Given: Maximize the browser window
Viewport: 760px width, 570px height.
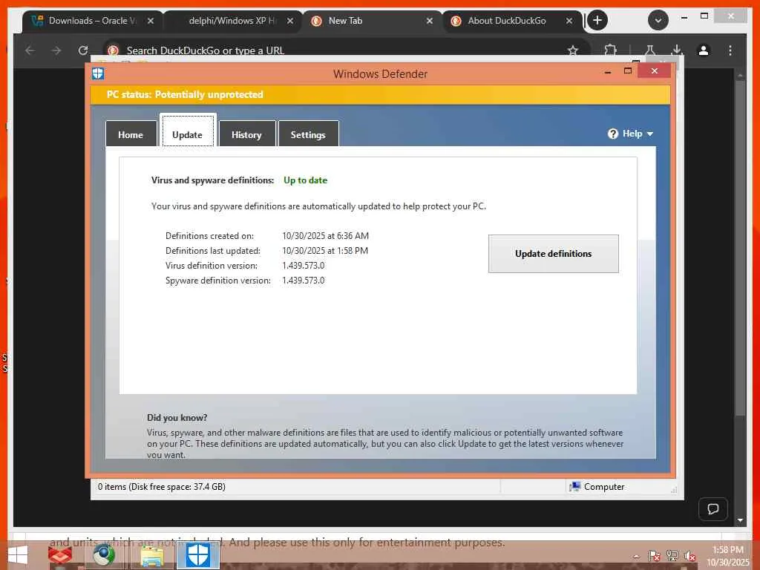Looking at the screenshot, I should point(704,16).
